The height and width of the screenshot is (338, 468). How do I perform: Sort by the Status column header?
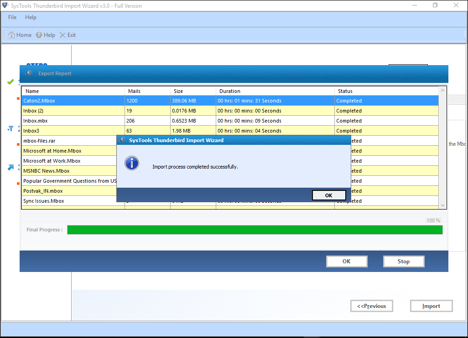[x=386, y=91]
